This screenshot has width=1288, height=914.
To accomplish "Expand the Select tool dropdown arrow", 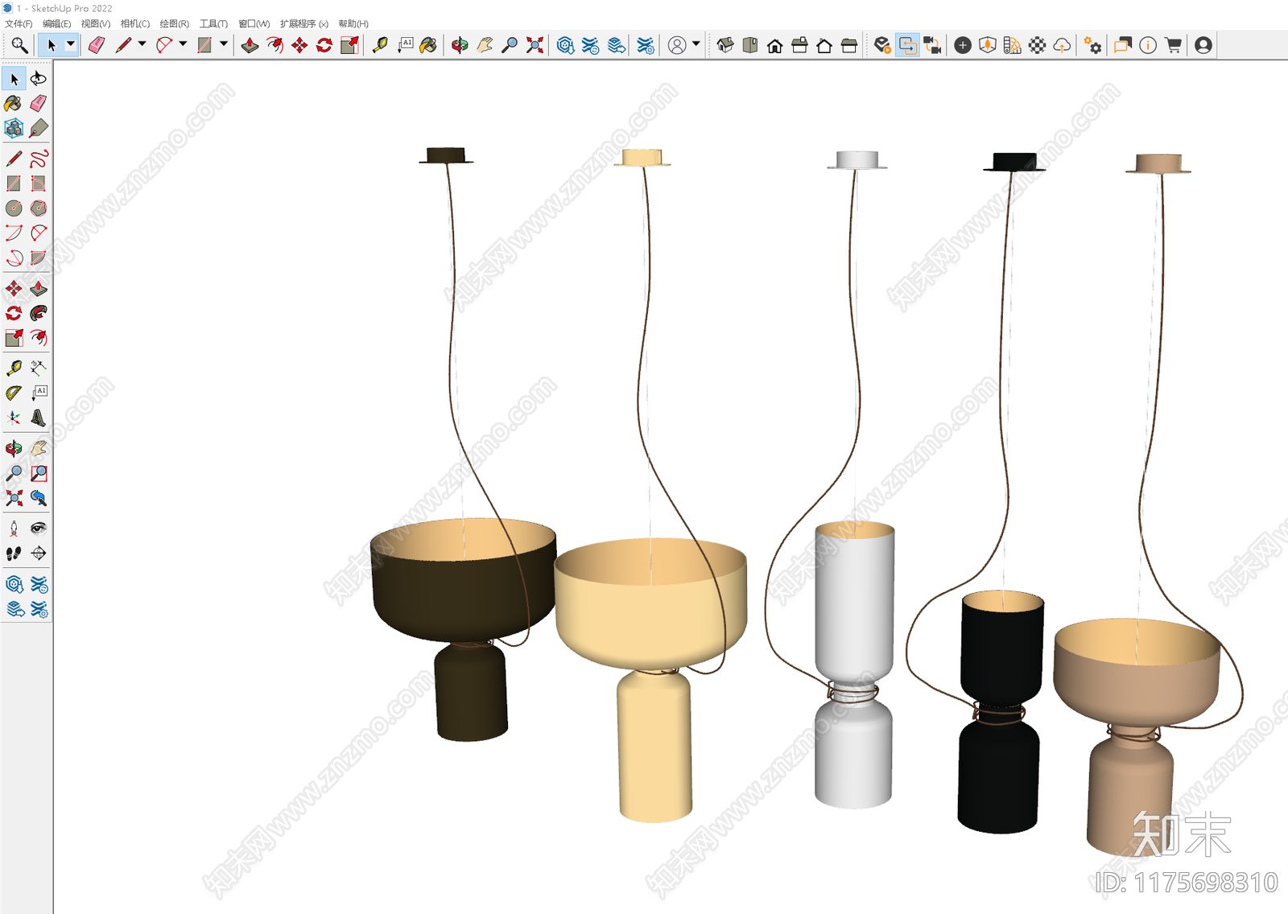I will [71, 45].
